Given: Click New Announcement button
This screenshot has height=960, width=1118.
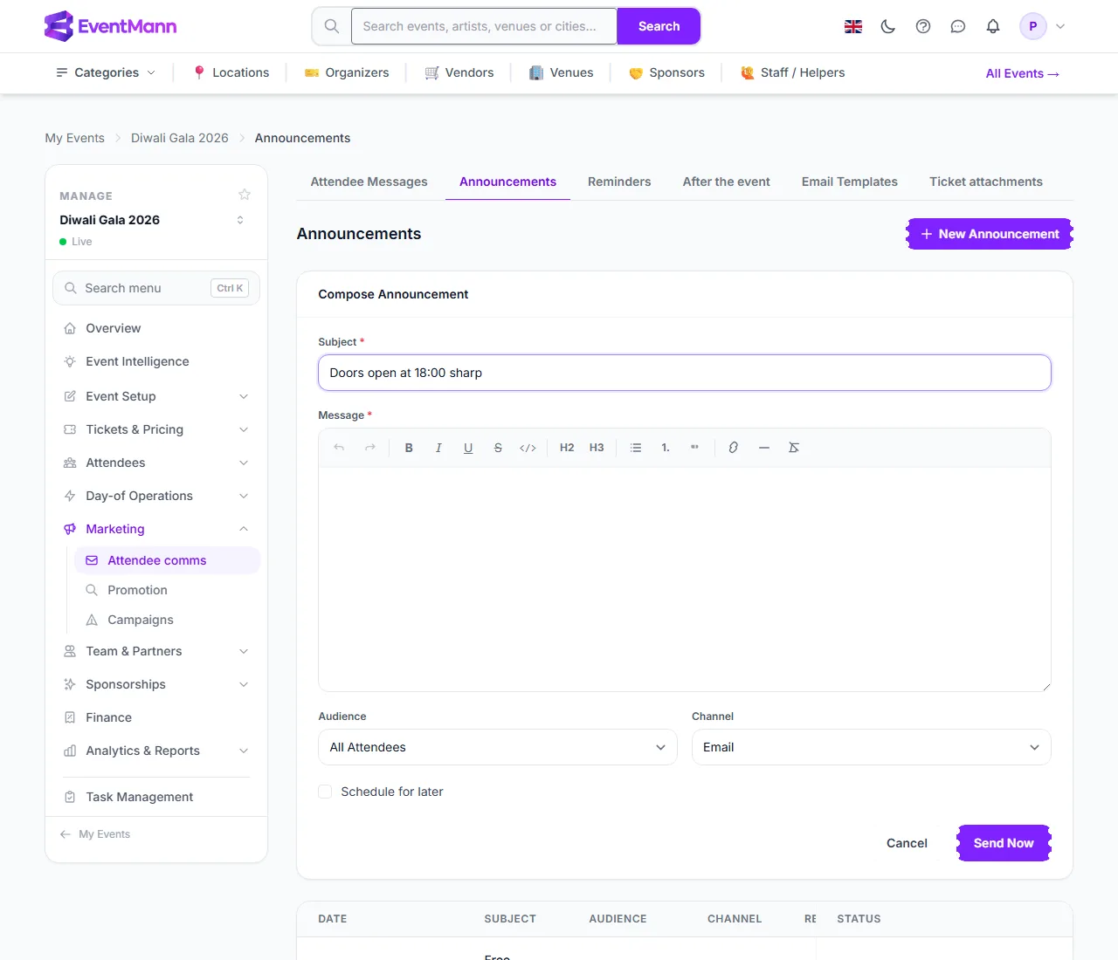Looking at the screenshot, I should point(990,234).
